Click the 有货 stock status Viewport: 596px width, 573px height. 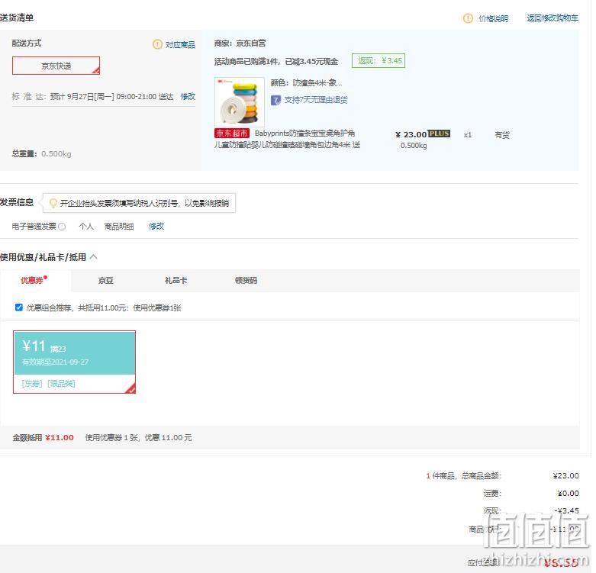click(x=502, y=135)
